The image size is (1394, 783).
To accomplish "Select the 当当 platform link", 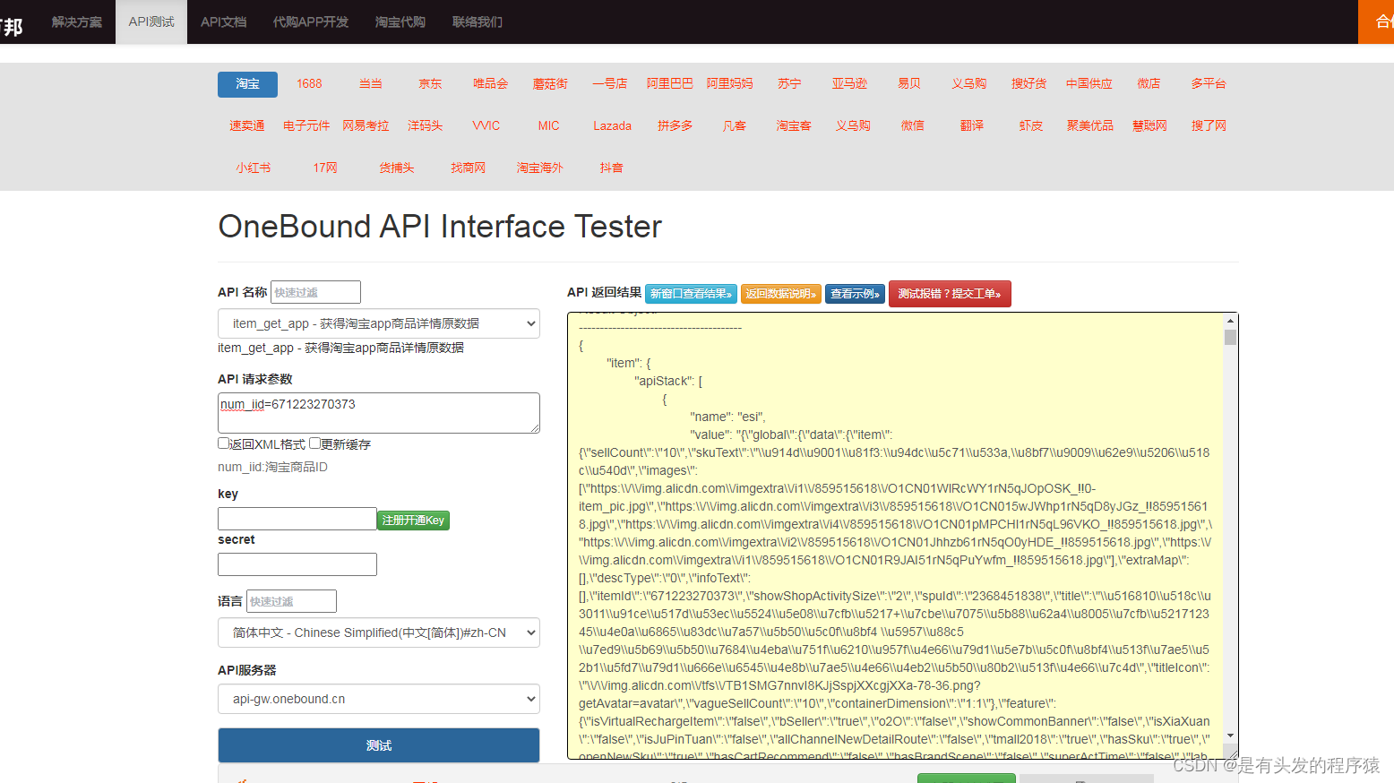I will click(370, 84).
